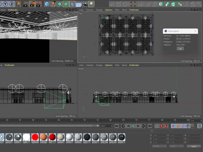
Task: Toggle rotation keyframe recording icon
Action: (x=183, y=126)
